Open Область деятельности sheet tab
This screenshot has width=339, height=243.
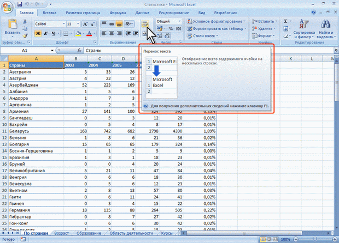[x=131, y=233]
